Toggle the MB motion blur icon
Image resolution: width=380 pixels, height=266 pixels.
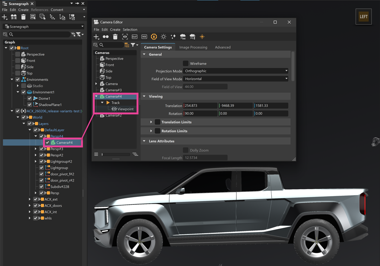[x=144, y=37]
